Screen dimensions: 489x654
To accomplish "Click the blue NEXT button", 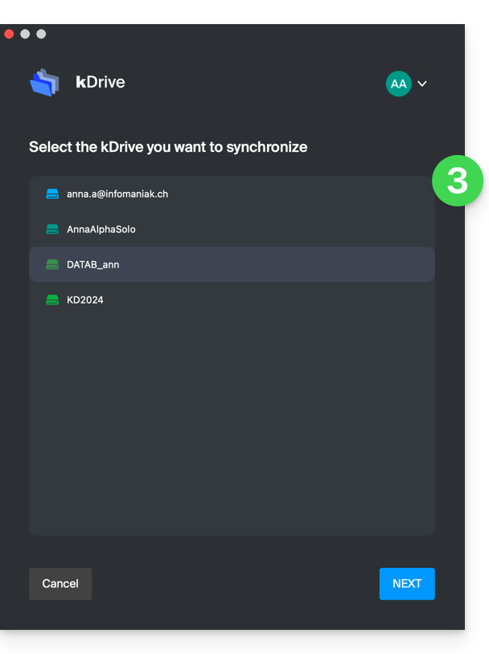I will tap(407, 584).
